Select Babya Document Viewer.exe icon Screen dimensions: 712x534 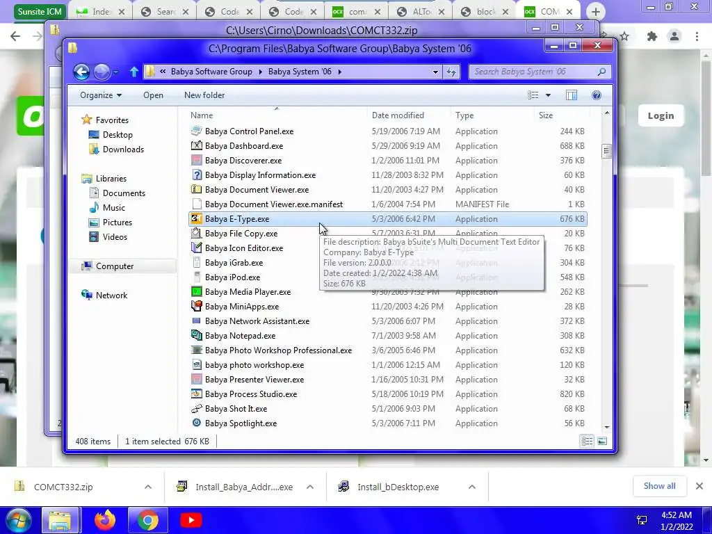pyautogui.click(x=196, y=189)
